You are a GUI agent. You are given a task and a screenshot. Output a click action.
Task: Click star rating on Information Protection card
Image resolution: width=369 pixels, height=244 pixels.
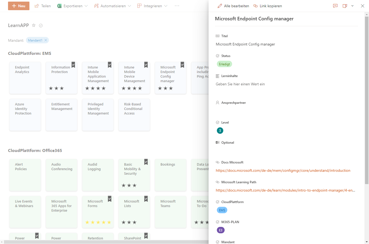click(56, 88)
